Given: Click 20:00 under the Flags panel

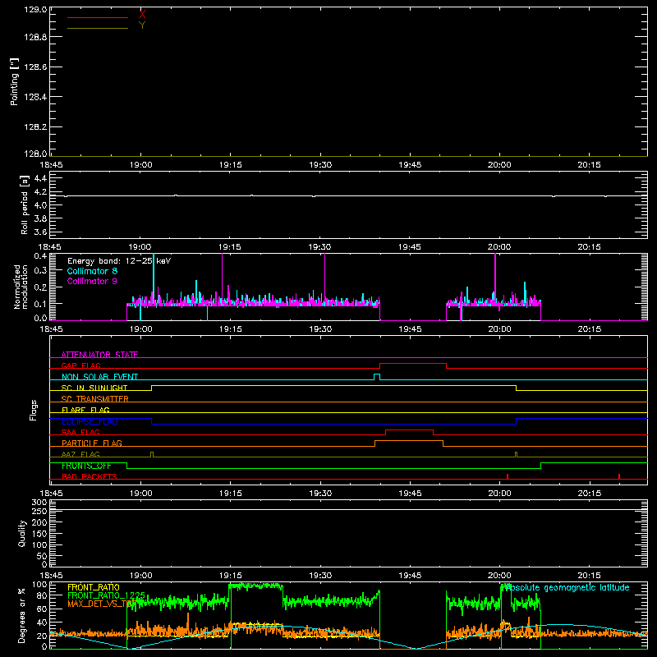Looking at the screenshot, I should point(499,494).
